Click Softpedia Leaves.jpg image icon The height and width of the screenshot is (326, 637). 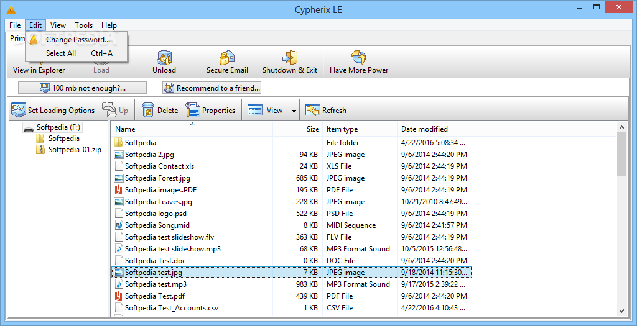pyautogui.click(x=119, y=202)
